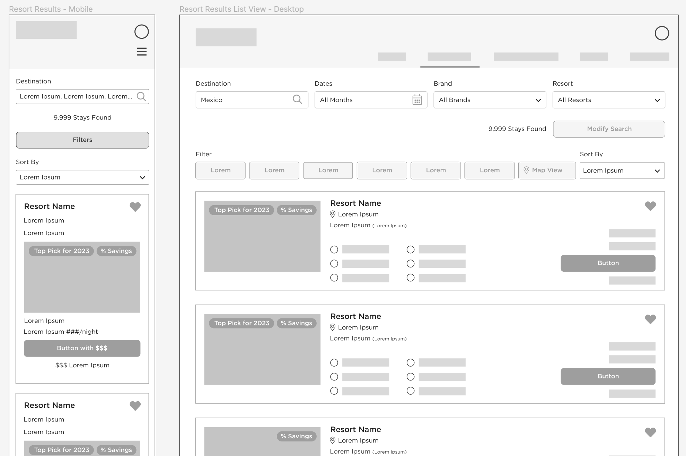The width and height of the screenshot is (686, 456).
Task: Expand the All Brands dropdown
Action: (490, 100)
